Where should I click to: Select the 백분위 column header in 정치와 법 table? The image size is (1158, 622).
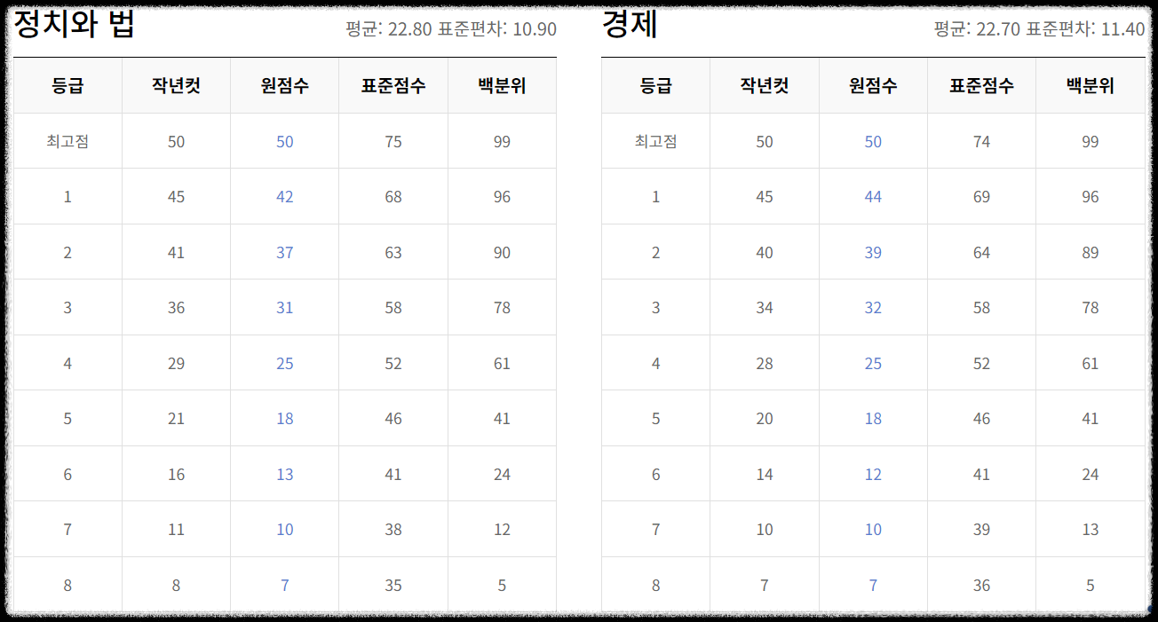pyautogui.click(x=502, y=84)
